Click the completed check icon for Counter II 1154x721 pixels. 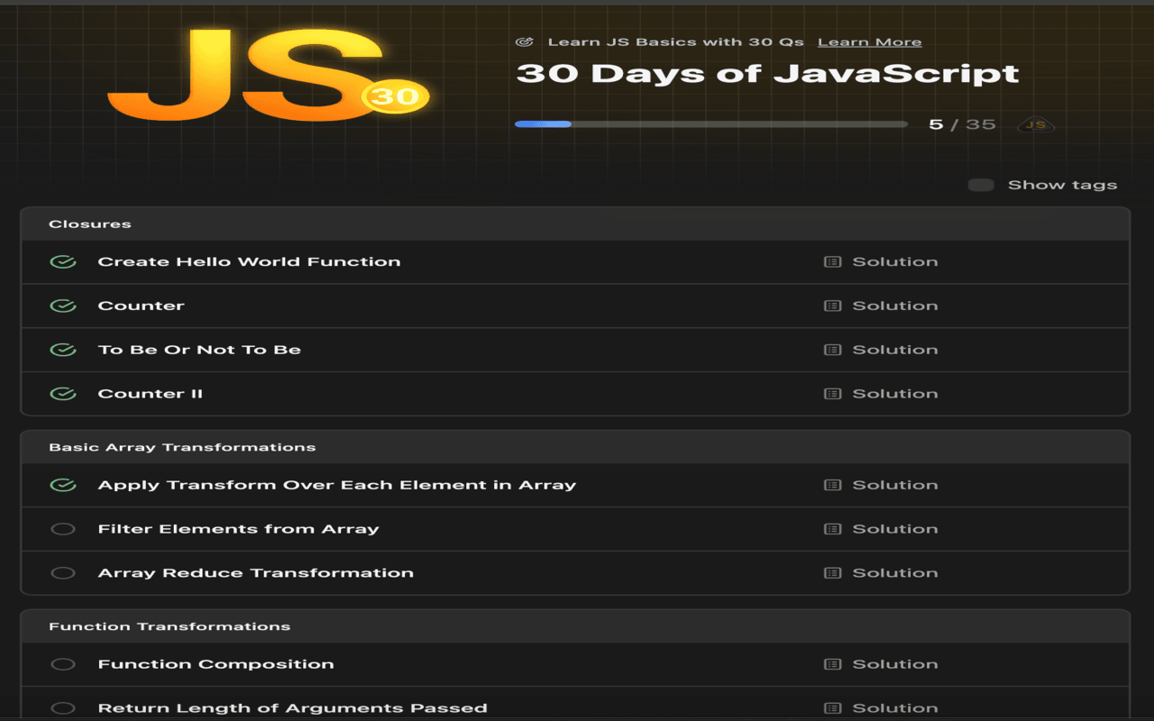(63, 394)
